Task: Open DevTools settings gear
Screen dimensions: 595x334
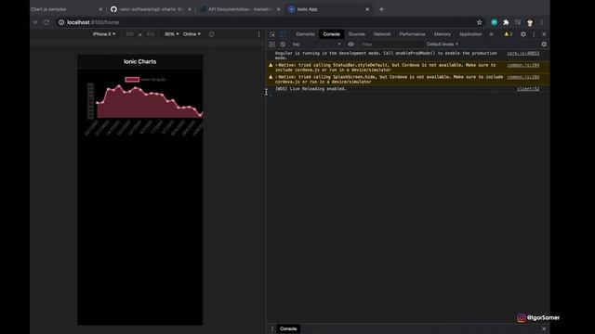Action: coord(523,34)
